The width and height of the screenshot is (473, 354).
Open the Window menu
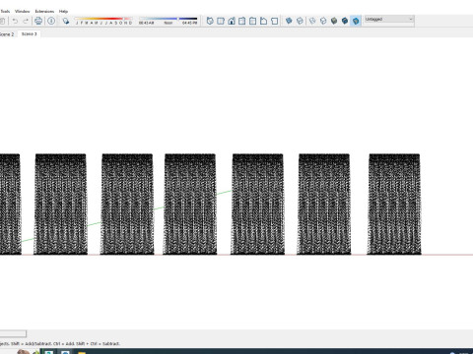22,11
